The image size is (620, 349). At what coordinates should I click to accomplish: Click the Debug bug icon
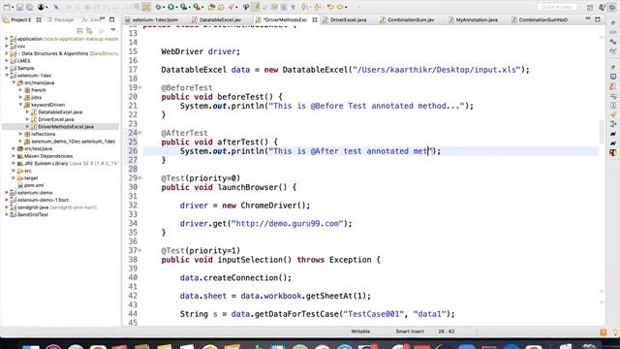[158, 7]
